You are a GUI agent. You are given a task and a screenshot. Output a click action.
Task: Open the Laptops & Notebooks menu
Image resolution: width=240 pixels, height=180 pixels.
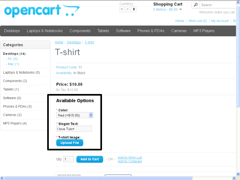click(45, 31)
